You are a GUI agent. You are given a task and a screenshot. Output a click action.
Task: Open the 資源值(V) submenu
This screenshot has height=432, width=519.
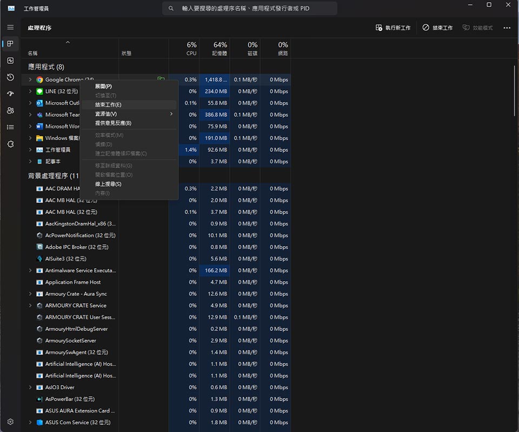(129, 114)
